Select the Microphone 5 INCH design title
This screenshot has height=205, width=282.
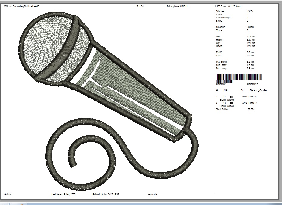[177, 6]
